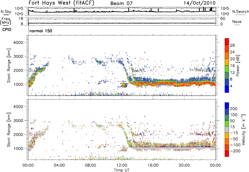This screenshot has height=172, width=249.
Task: Click the '60' Nave axis tick
Action: (223, 19)
